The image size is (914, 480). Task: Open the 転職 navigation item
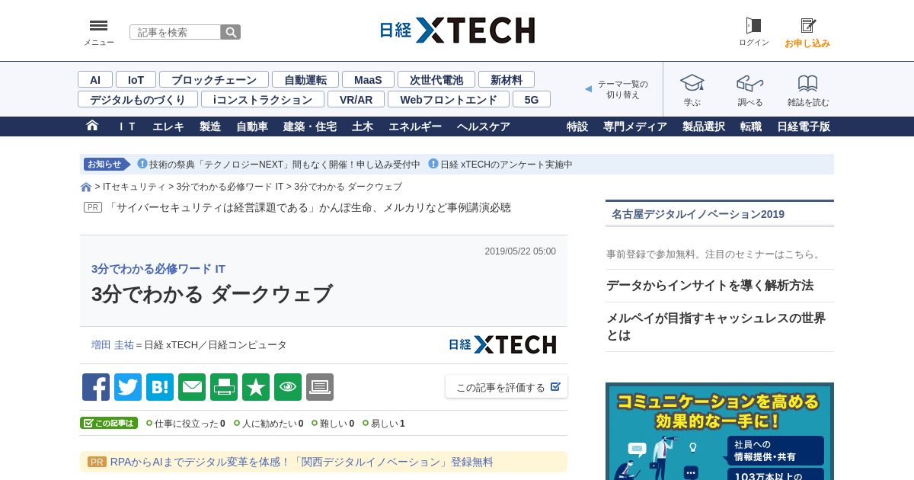click(x=751, y=126)
